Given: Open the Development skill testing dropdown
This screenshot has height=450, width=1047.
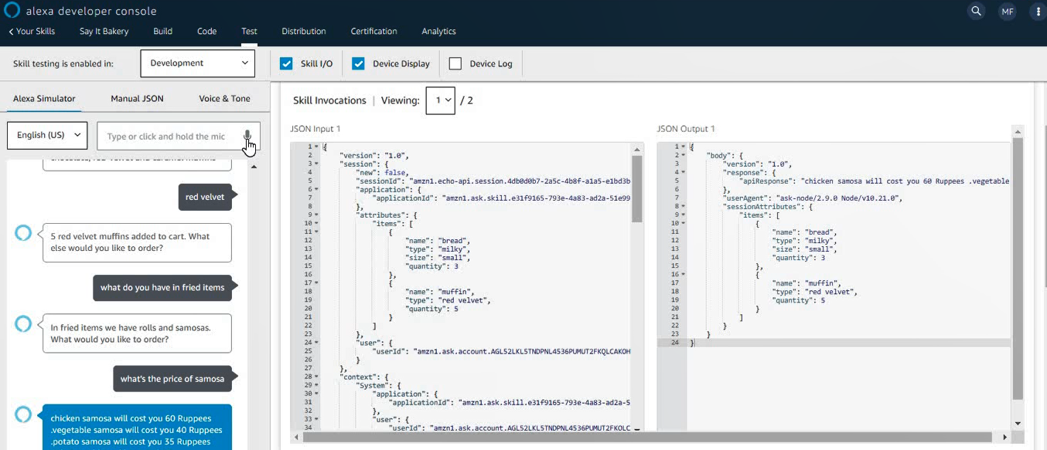Looking at the screenshot, I should (198, 63).
